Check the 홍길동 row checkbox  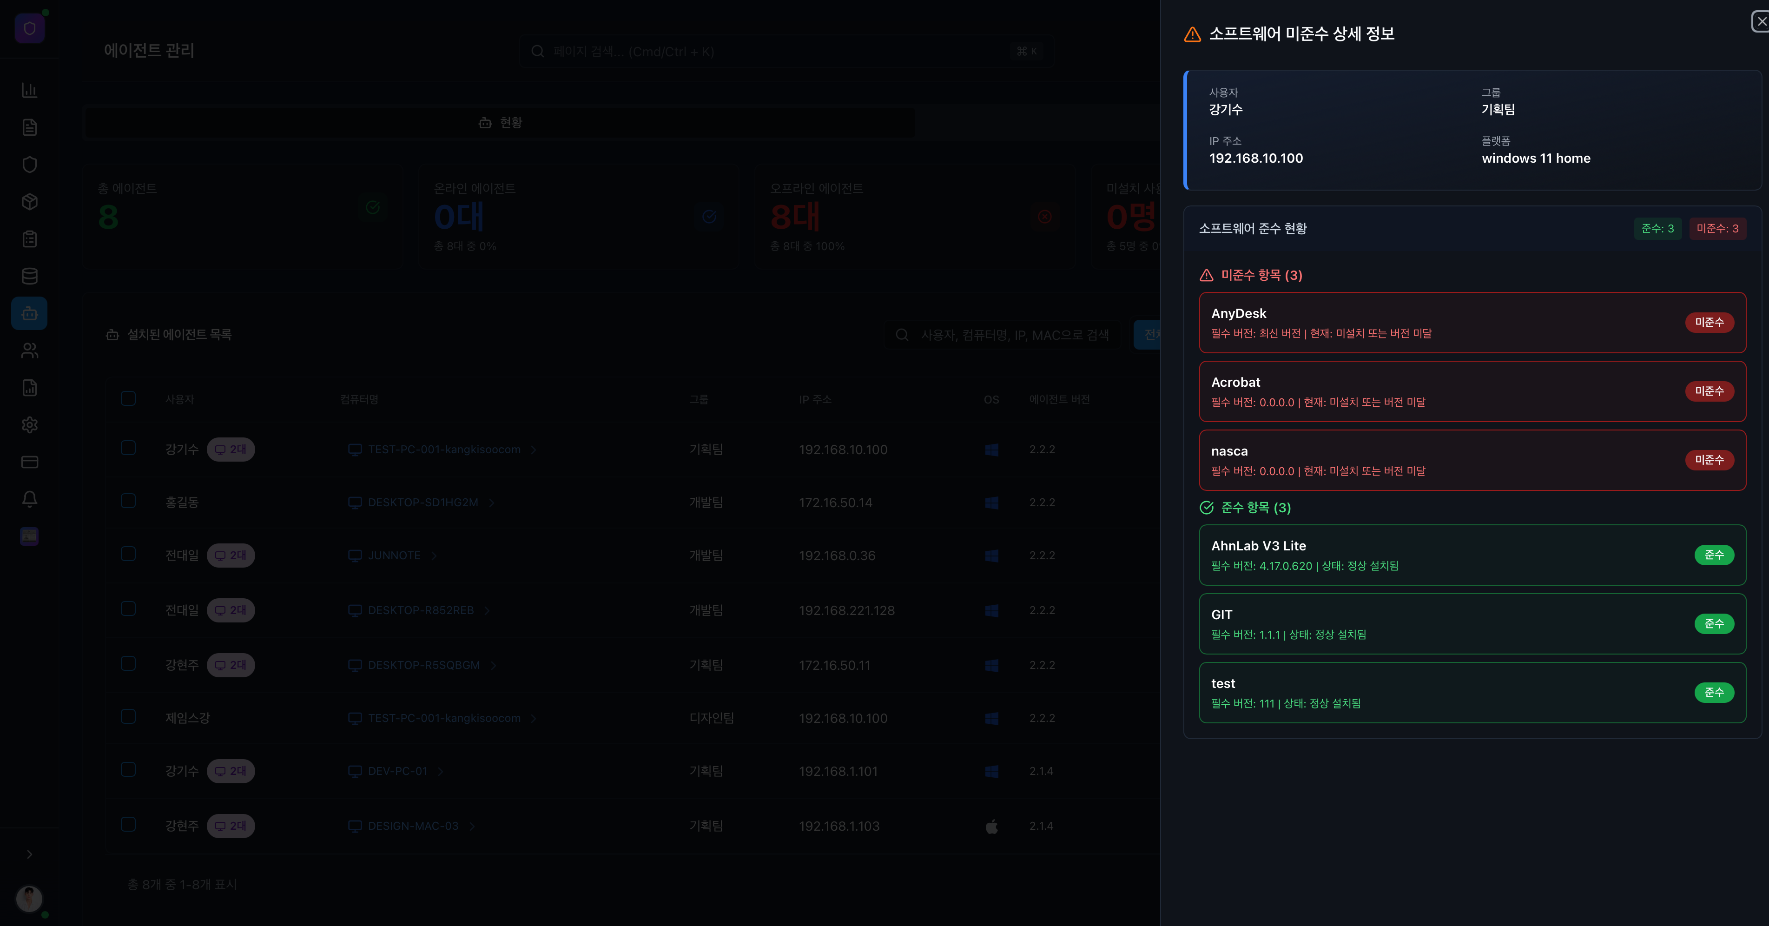(128, 501)
